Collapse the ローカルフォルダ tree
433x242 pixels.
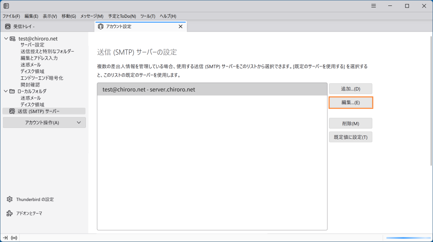coord(6,91)
